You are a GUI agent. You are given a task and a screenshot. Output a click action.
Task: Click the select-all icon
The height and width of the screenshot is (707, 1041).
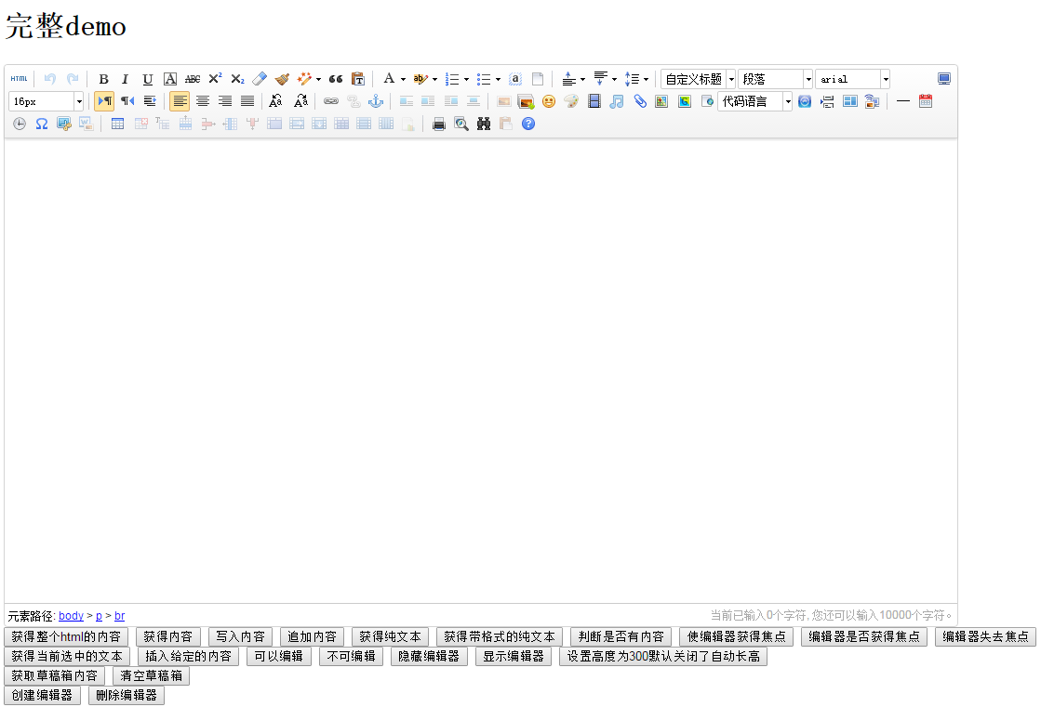[x=515, y=79]
